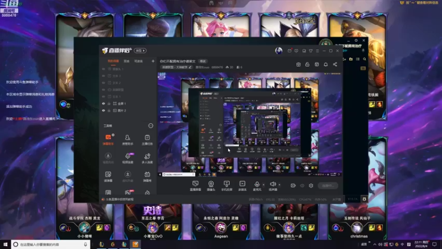Click the record video icon

pos(293,185)
